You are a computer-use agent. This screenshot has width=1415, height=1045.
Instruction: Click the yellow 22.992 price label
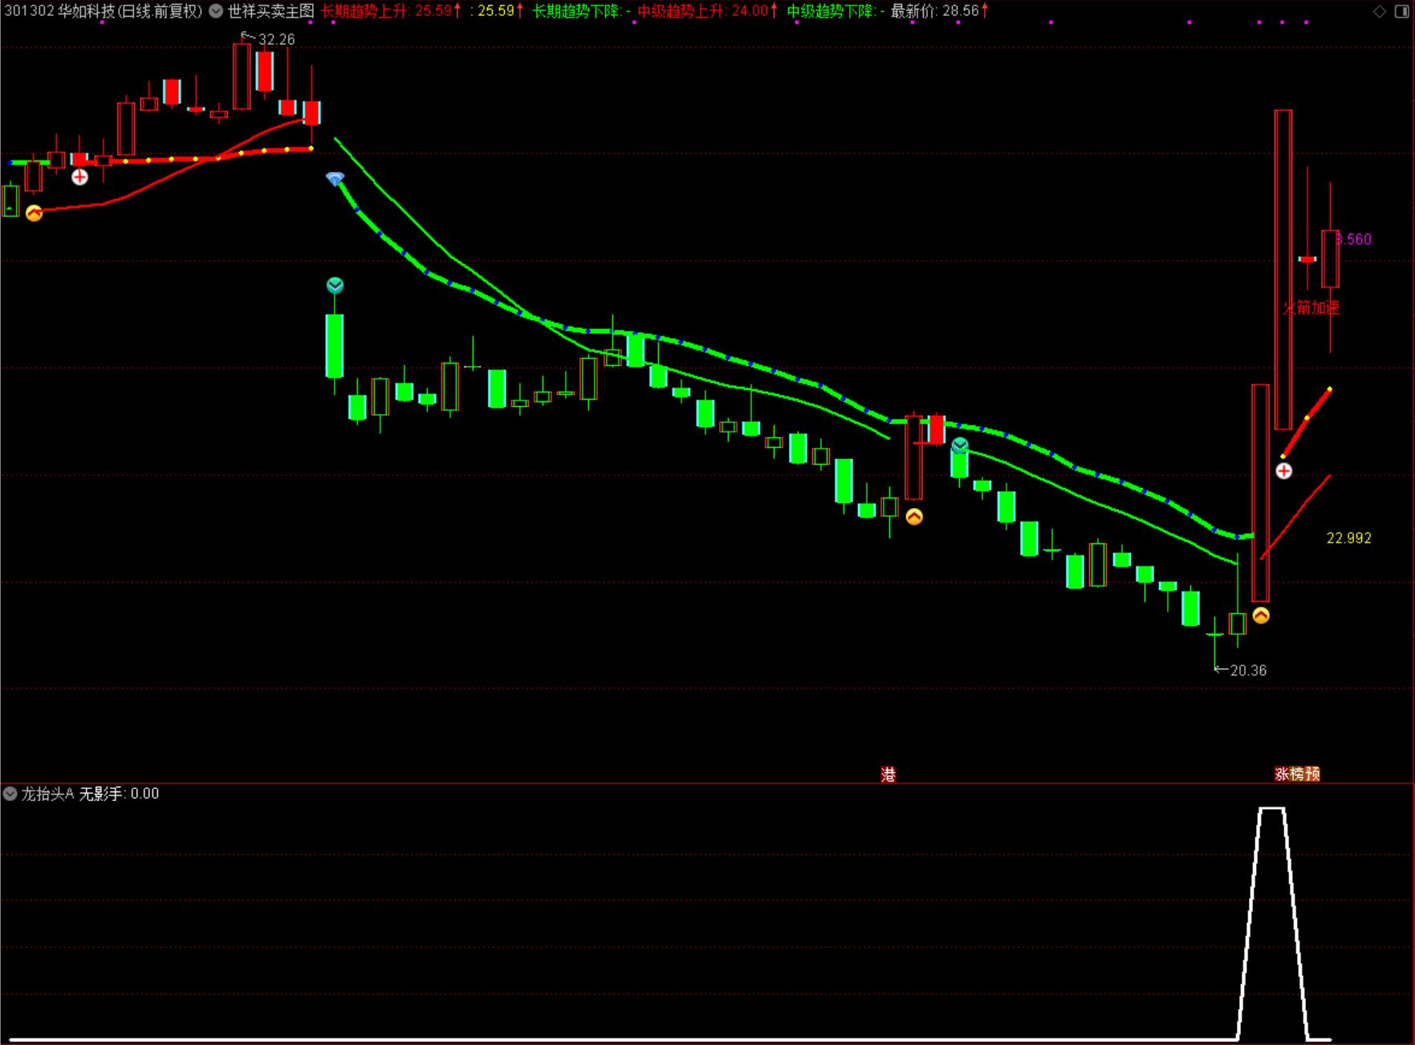1349,538
